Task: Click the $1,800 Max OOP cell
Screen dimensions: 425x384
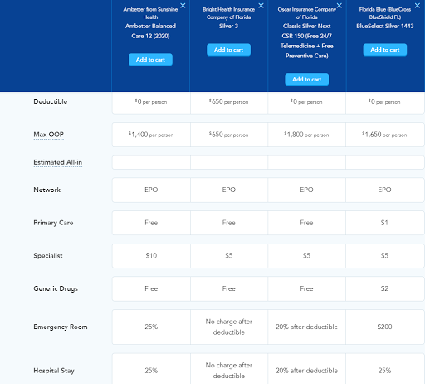Action: pyautogui.click(x=306, y=135)
